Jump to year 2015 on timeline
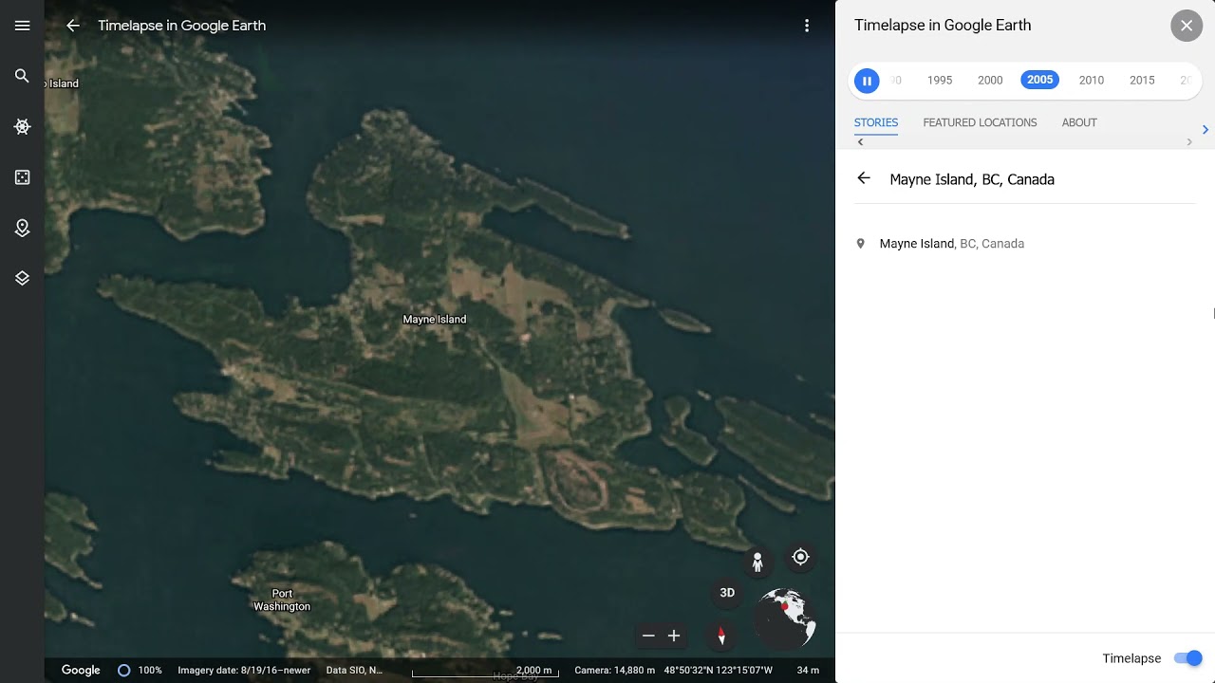 point(1142,81)
